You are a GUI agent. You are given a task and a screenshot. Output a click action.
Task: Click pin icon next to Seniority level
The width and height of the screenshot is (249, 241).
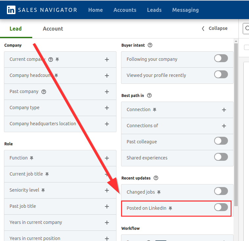(x=43, y=190)
